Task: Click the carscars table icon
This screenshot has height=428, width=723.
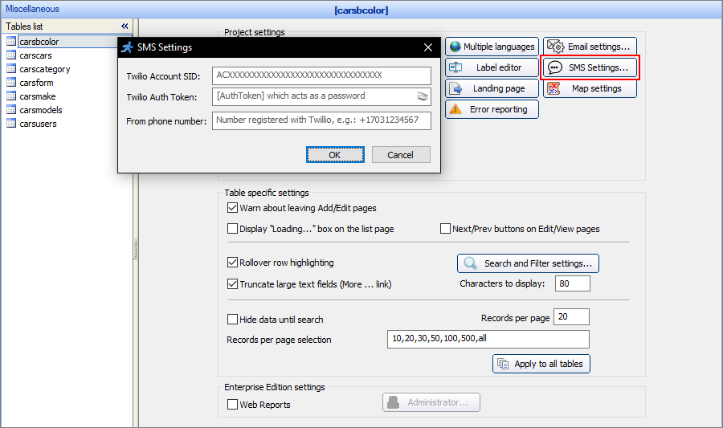Action: pyautogui.click(x=11, y=55)
